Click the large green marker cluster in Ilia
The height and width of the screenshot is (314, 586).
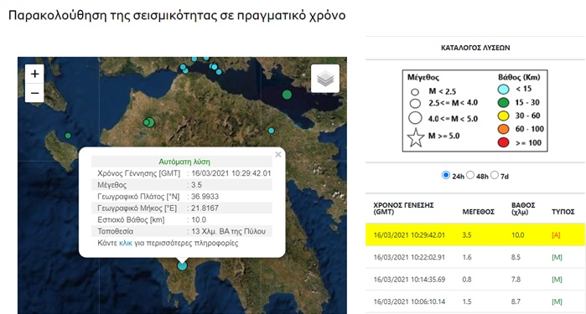click(x=149, y=122)
